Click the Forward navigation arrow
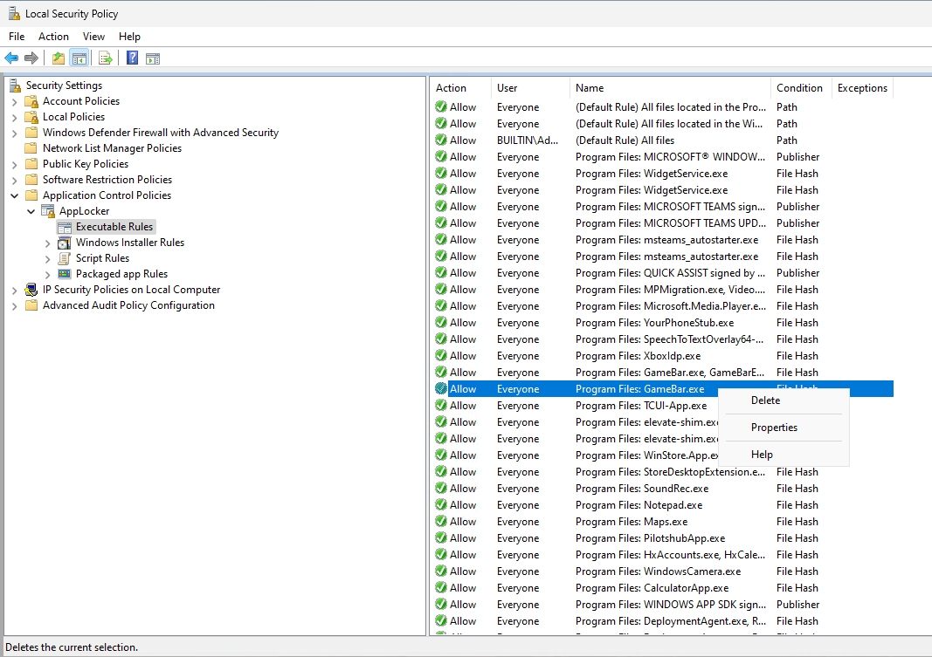 click(x=31, y=58)
